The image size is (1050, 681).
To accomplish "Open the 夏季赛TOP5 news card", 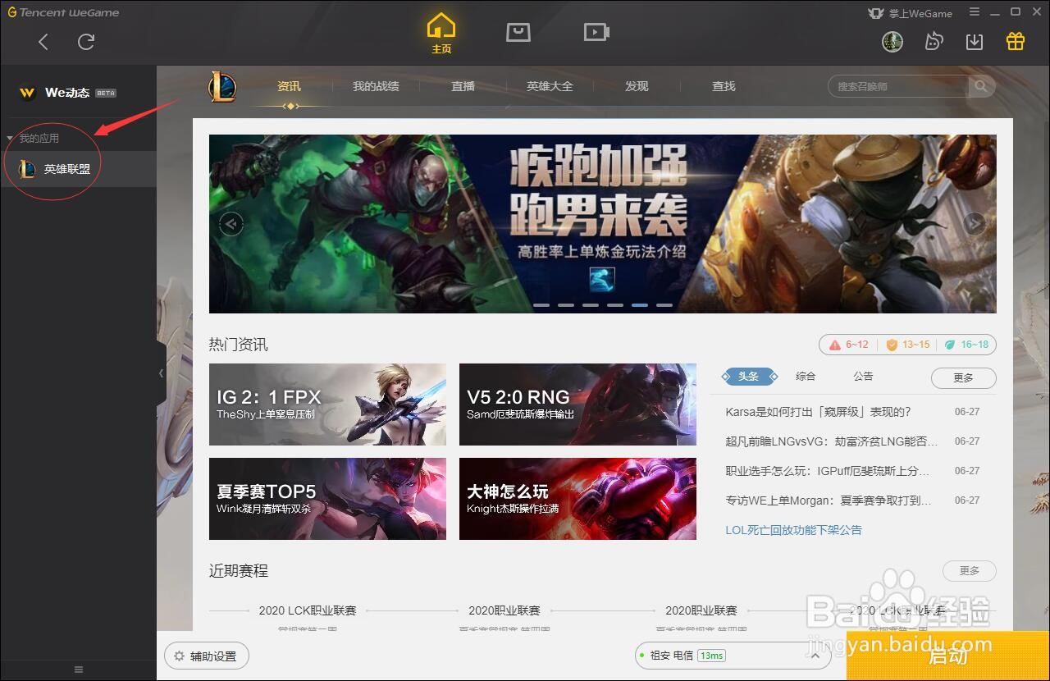I will click(x=327, y=499).
